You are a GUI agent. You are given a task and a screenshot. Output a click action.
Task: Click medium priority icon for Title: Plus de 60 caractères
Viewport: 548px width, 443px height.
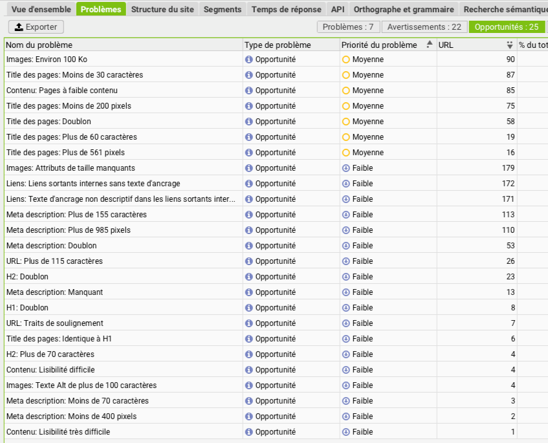click(x=345, y=137)
